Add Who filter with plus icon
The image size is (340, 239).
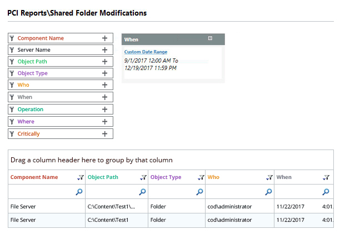tap(105, 85)
